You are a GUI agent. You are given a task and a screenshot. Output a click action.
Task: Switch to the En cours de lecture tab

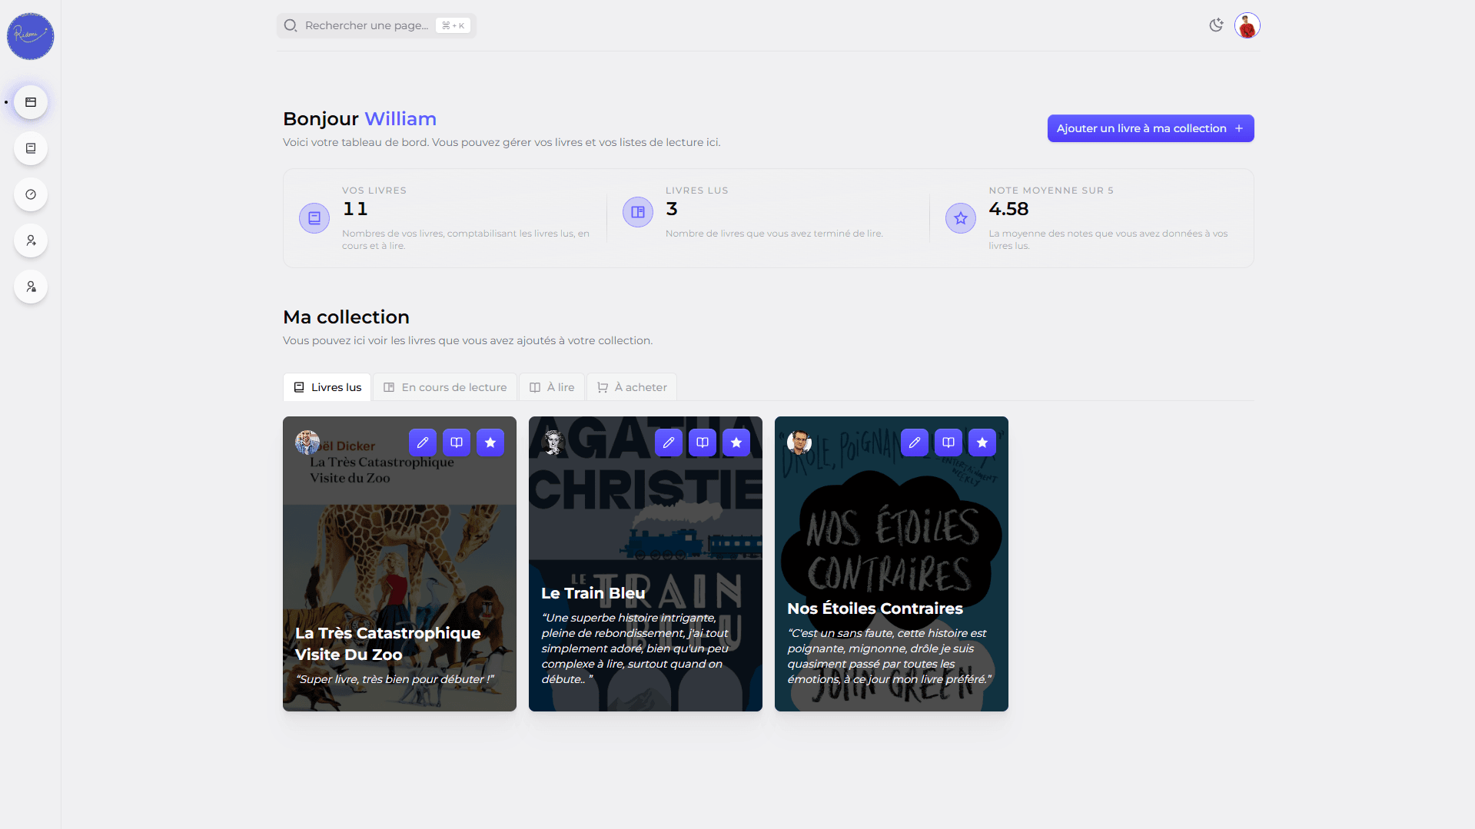click(x=446, y=387)
